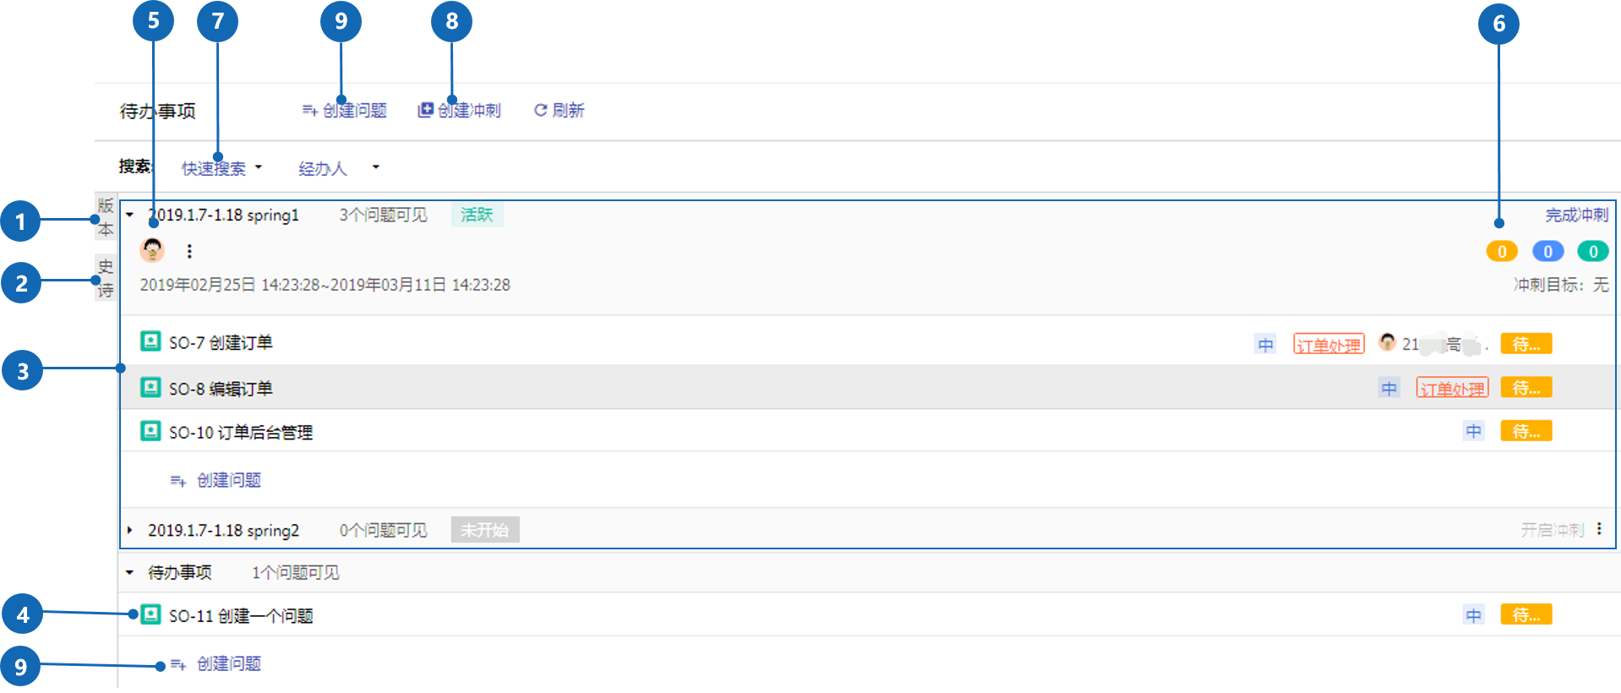Viewport: 1621px width, 693px height.
Task: Collapse the 待办事项 backlog section
Action: 130,572
